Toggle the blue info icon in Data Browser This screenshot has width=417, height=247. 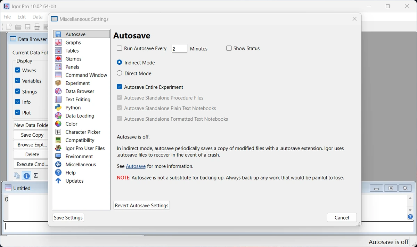[26, 175]
